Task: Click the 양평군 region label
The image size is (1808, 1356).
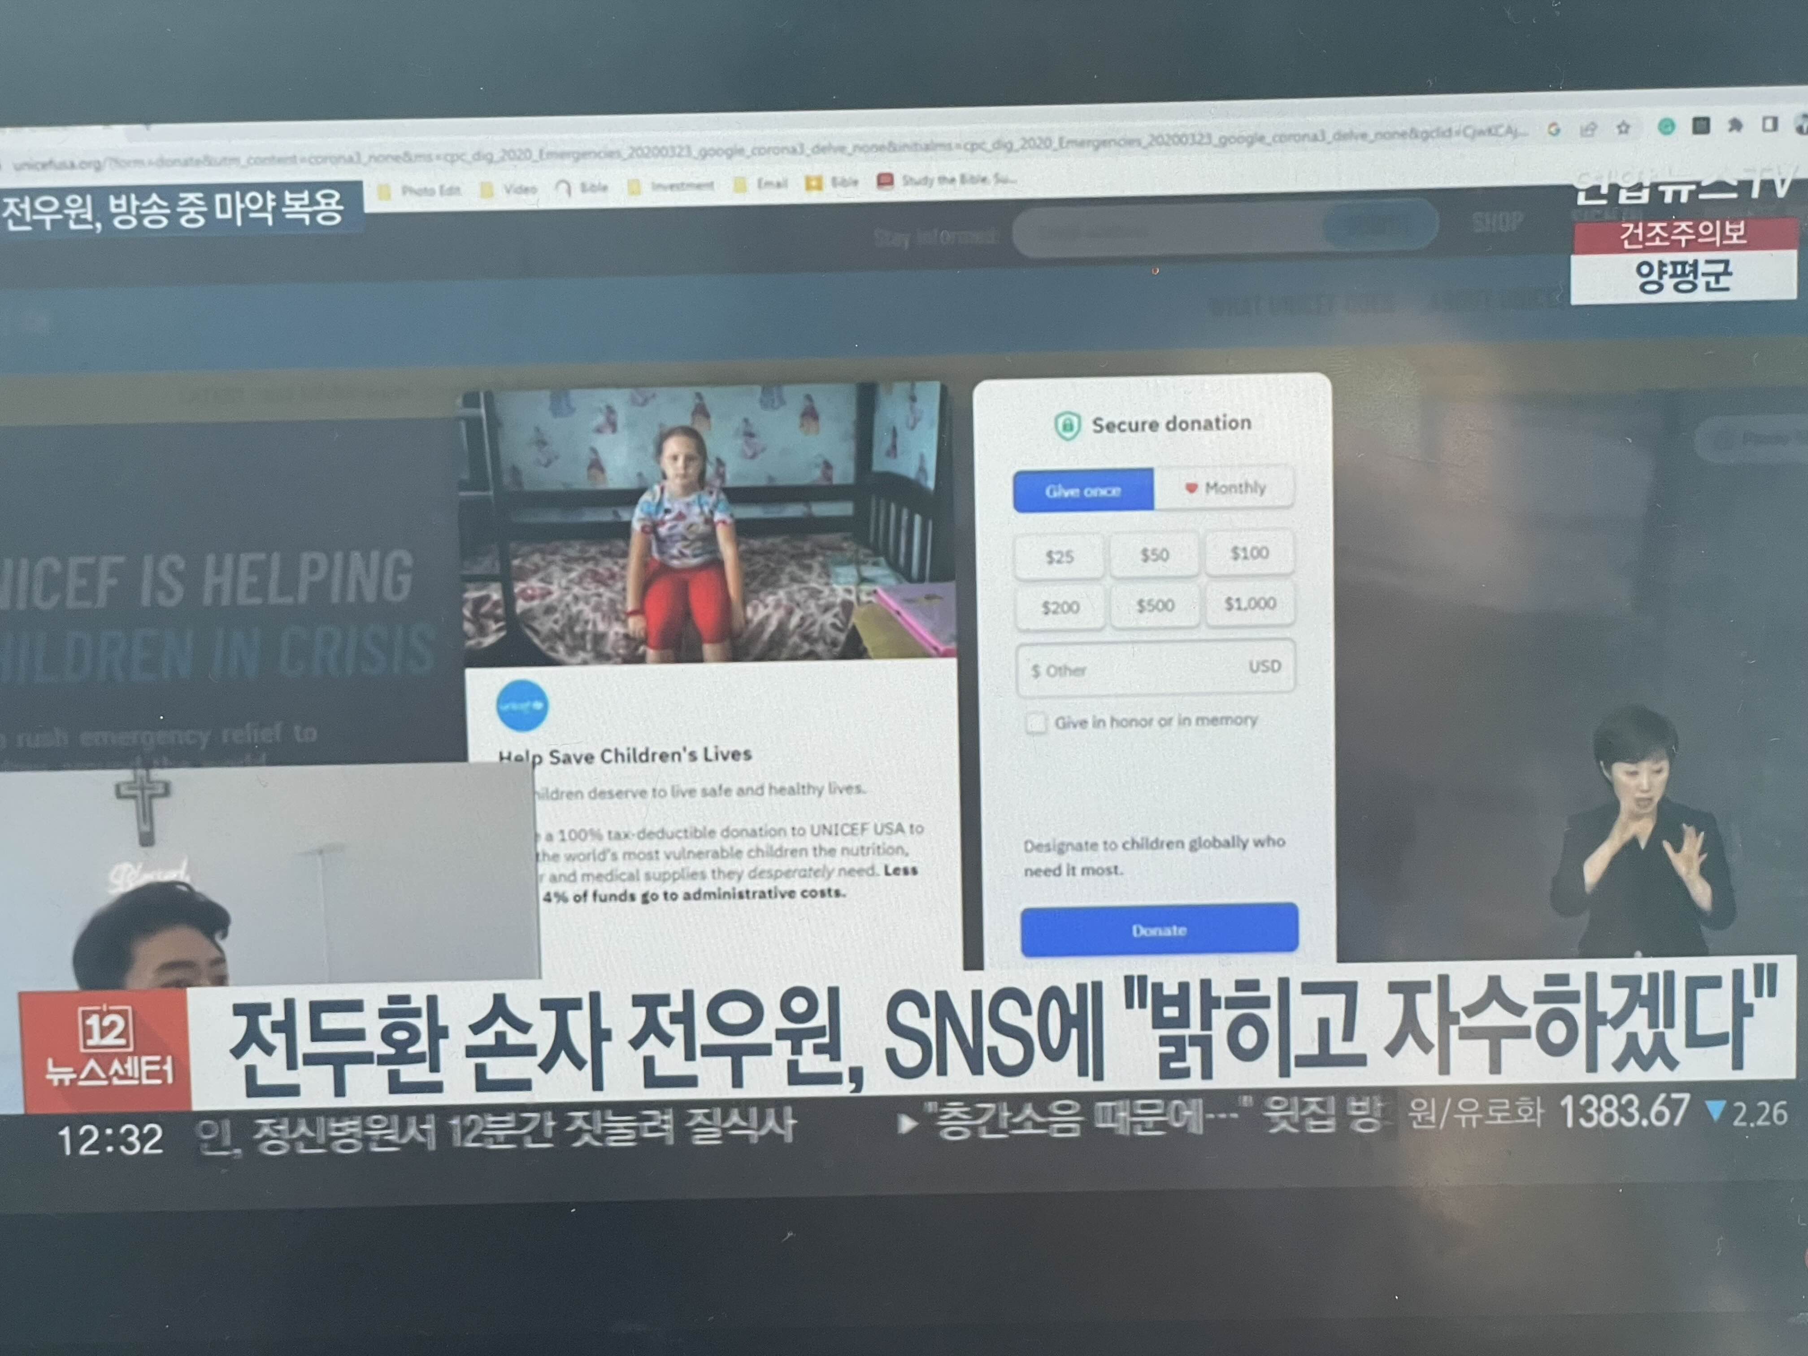Action: [1684, 277]
